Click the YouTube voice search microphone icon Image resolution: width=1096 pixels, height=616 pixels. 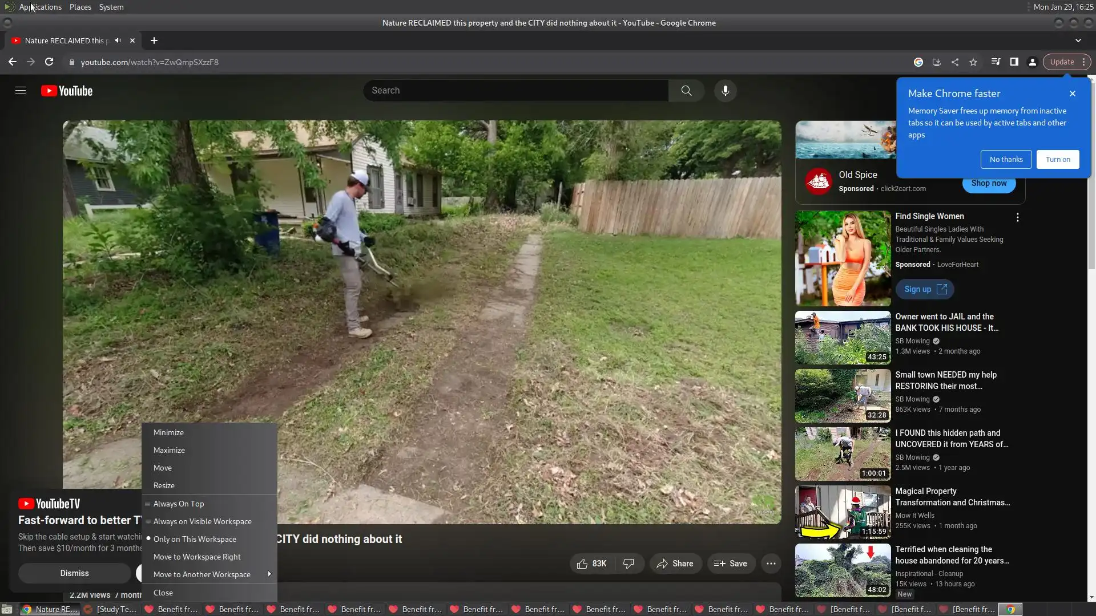click(725, 91)
